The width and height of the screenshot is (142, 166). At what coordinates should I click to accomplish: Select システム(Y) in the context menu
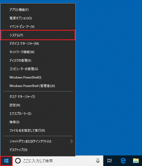(38, 35)
